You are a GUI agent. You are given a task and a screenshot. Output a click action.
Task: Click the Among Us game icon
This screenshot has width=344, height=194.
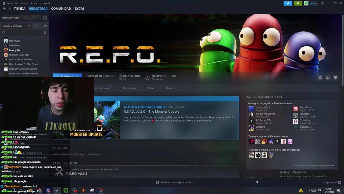[x=6, y=50]
